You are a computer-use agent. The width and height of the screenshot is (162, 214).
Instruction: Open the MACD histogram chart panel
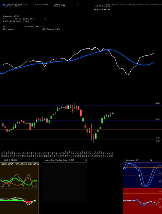(x=19, y=201)
